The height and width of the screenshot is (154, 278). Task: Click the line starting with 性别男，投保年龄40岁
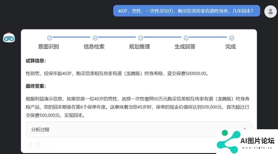pos(117,74)
